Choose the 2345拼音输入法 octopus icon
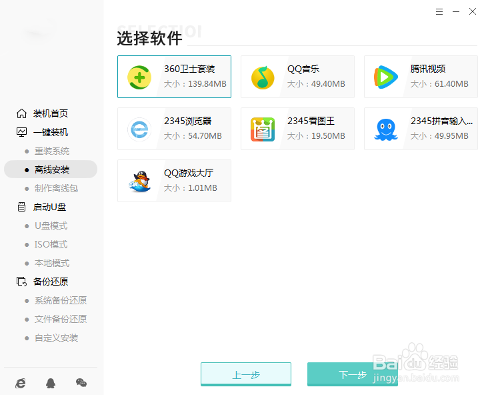 [385, 129]
